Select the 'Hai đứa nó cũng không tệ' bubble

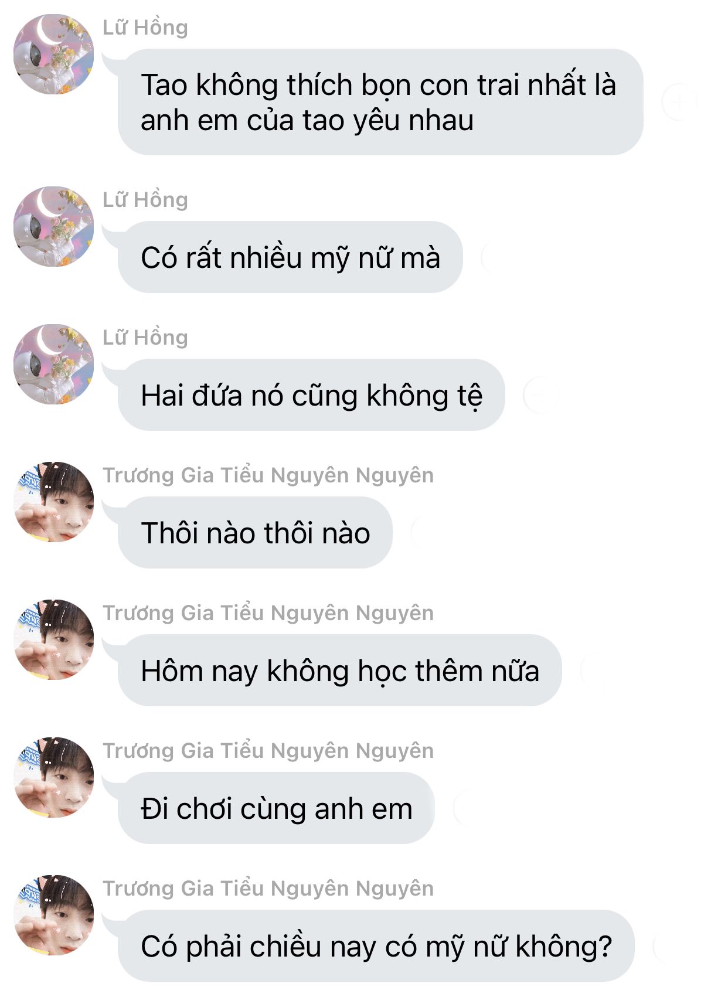[x=311, y=394]
